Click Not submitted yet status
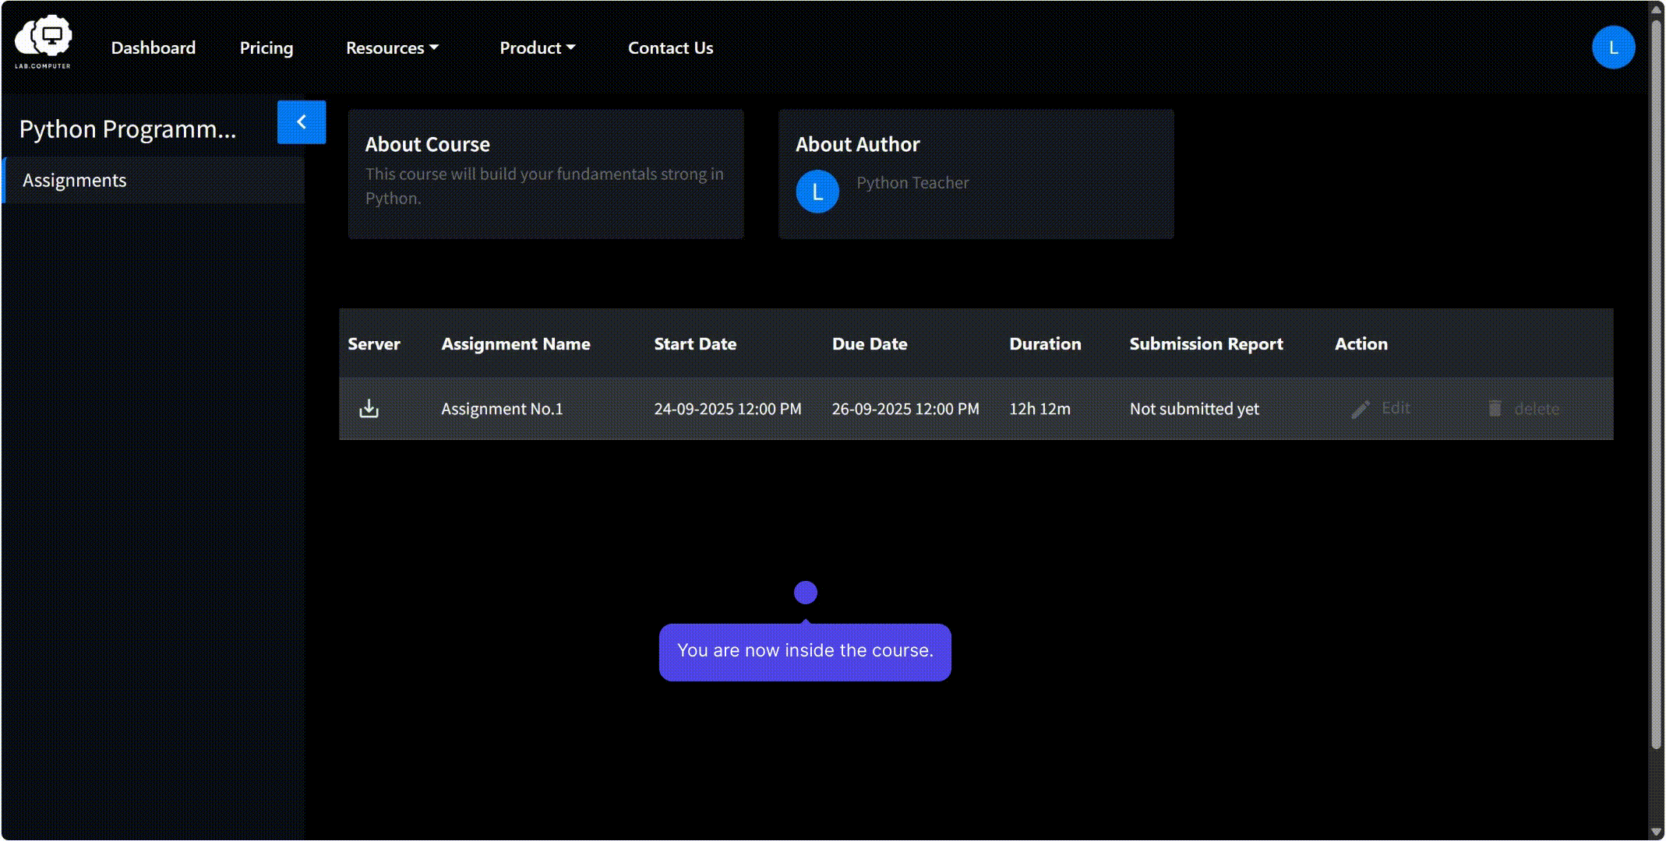Screen dimensions: 1666x841 (x=1194, y=409)
